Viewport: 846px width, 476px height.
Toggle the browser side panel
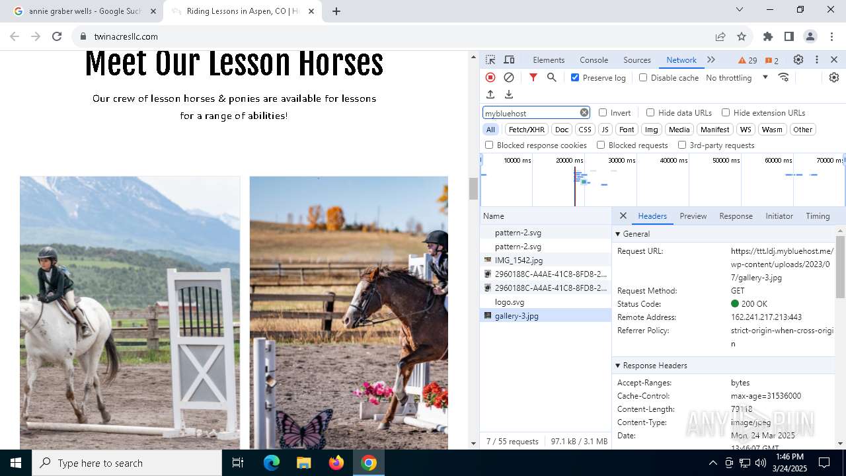pyautogui.click(x=789, y=36)
